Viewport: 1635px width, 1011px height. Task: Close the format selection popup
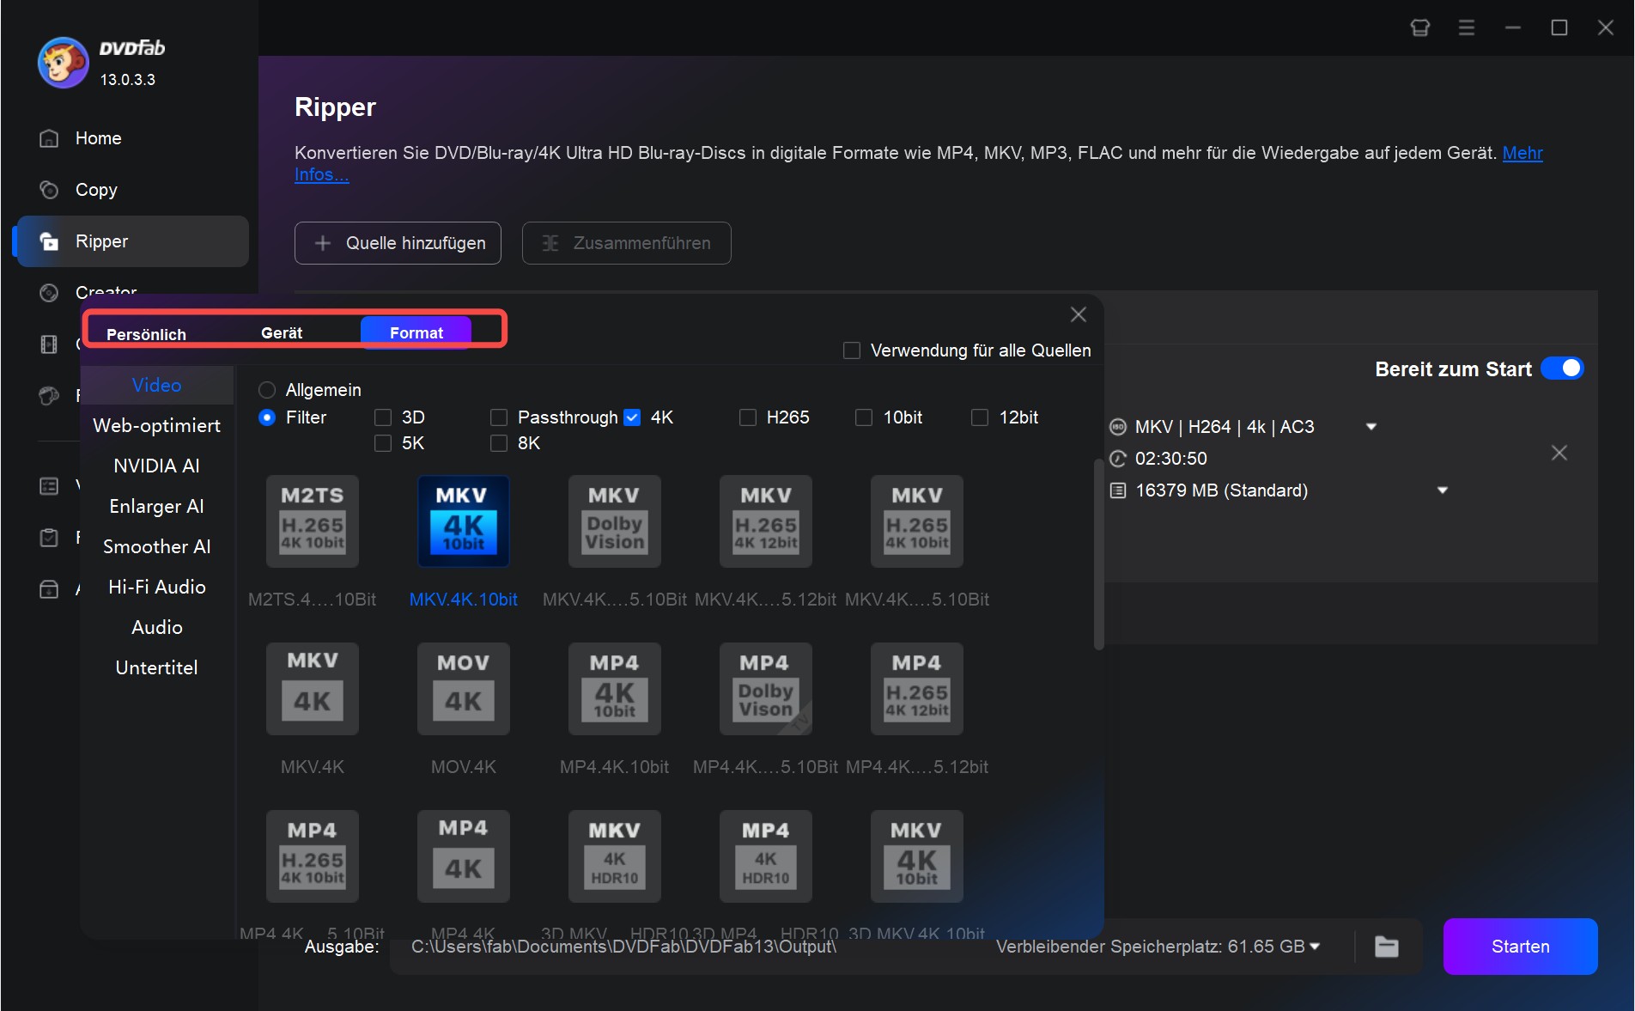pyautogui.click(x=1079, y=314)
